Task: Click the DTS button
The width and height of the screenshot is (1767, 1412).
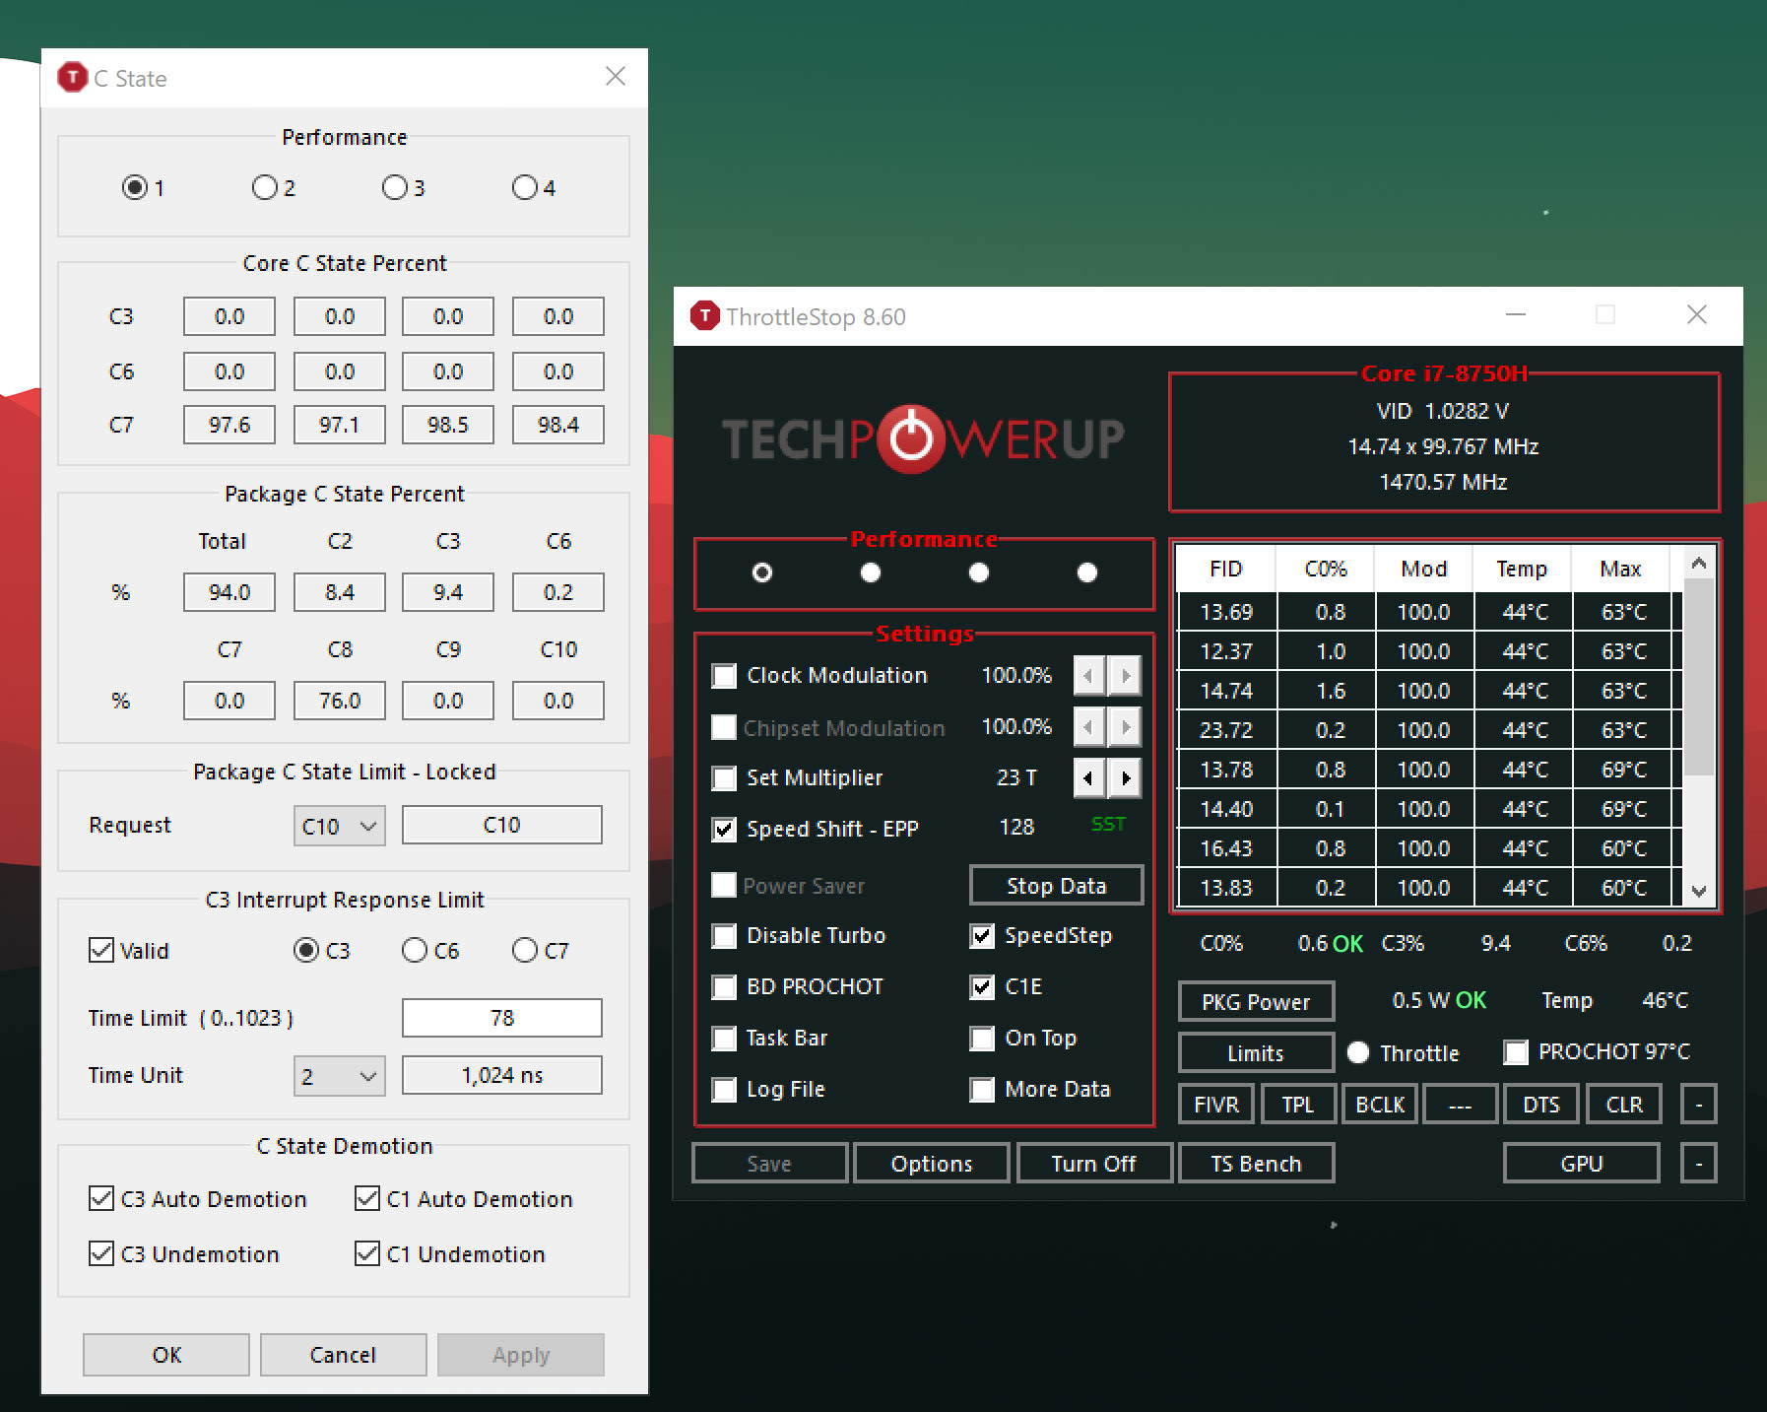Action: tap(1541, 1104)
